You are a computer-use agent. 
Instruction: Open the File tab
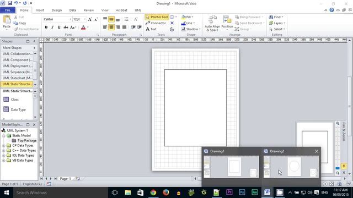[x=8, y=10]
